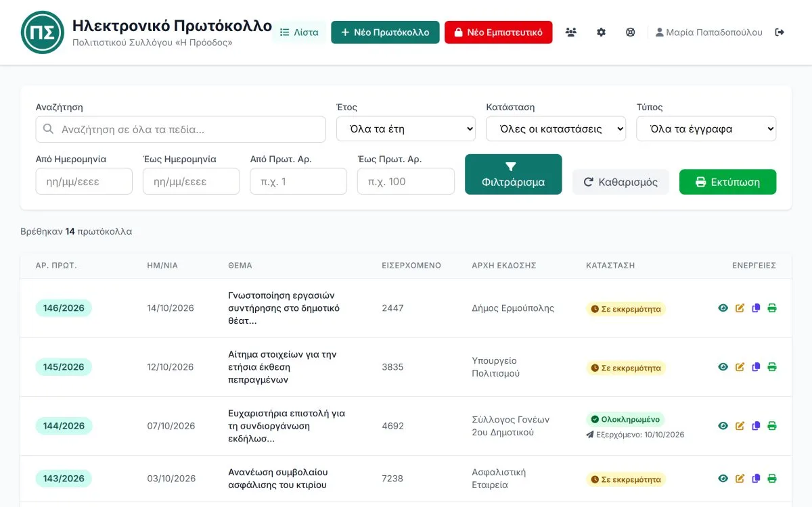Image resolution: width=812 pixels, height=507 pixels.
Task: Click the Από Πρωτ. Αρ. field
Action: point(298,181)
